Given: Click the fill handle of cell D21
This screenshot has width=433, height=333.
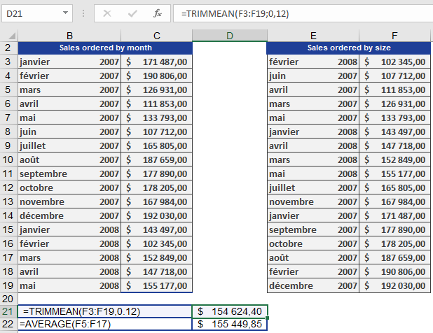Looking at the screenshot, I should point(267,318).
